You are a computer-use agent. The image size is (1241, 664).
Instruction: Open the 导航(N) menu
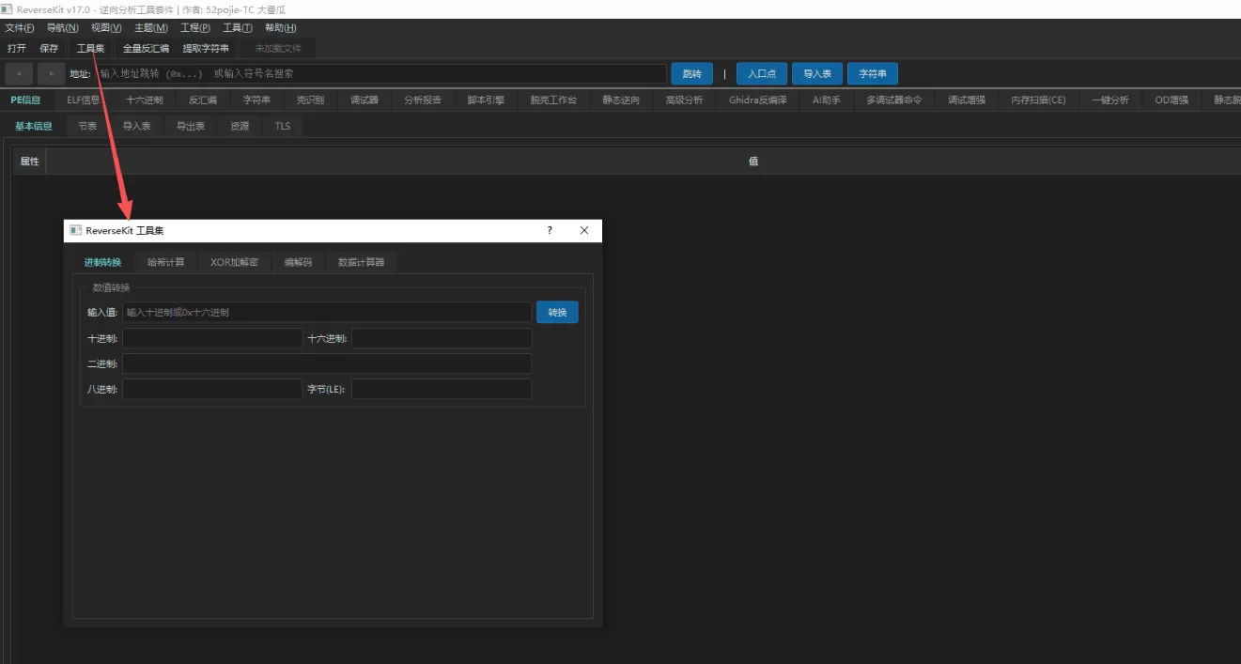(63, 28)
